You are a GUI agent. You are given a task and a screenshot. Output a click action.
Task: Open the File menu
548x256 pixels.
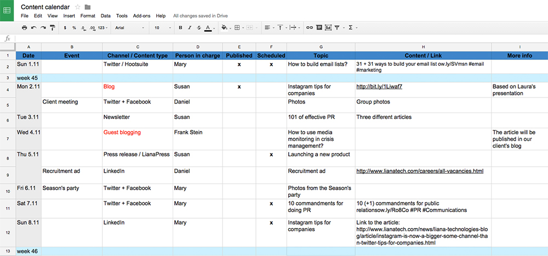25,16
